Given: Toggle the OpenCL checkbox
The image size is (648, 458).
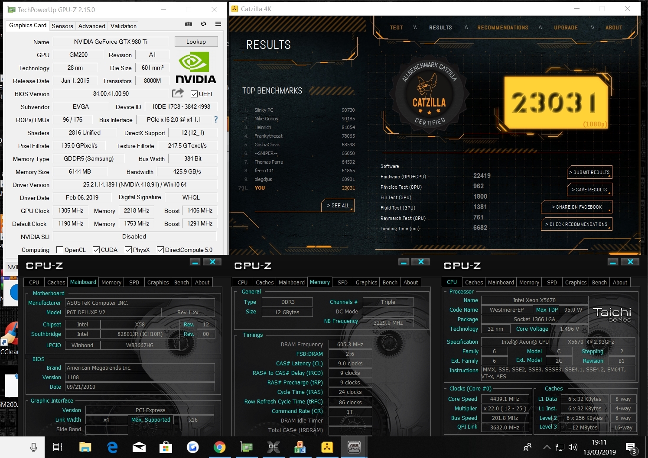Looking at the screenshot, I should point(60,250).
